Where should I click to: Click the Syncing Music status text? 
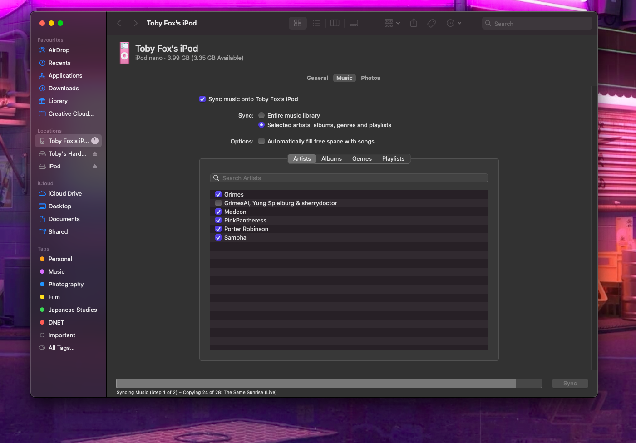(197, 392)
